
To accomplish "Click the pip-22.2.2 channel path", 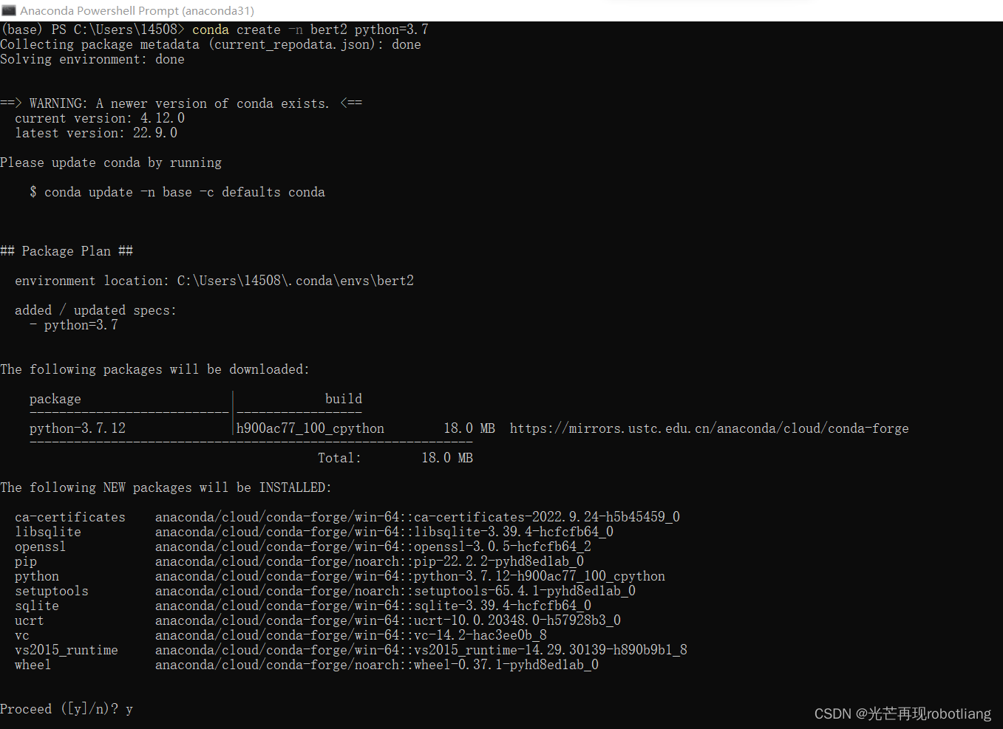I will click(x=370, y=561).
